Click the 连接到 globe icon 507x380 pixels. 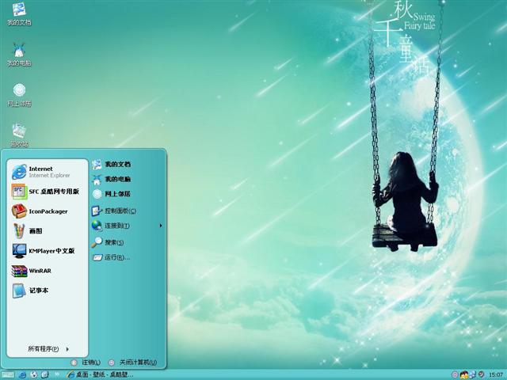click(97, 226)
